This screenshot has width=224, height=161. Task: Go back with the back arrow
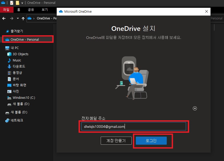[4, 18]
